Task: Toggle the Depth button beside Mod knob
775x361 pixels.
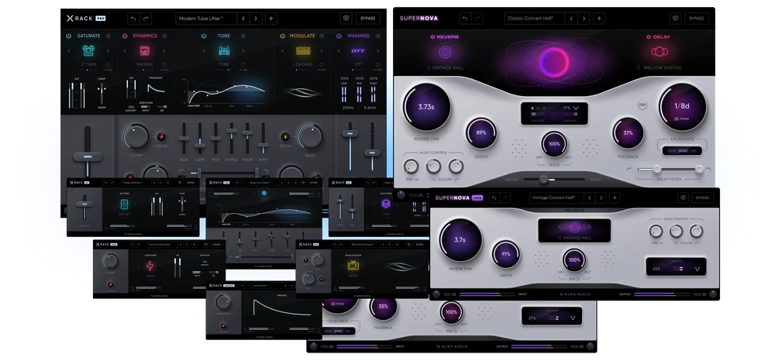Action: 285,136
